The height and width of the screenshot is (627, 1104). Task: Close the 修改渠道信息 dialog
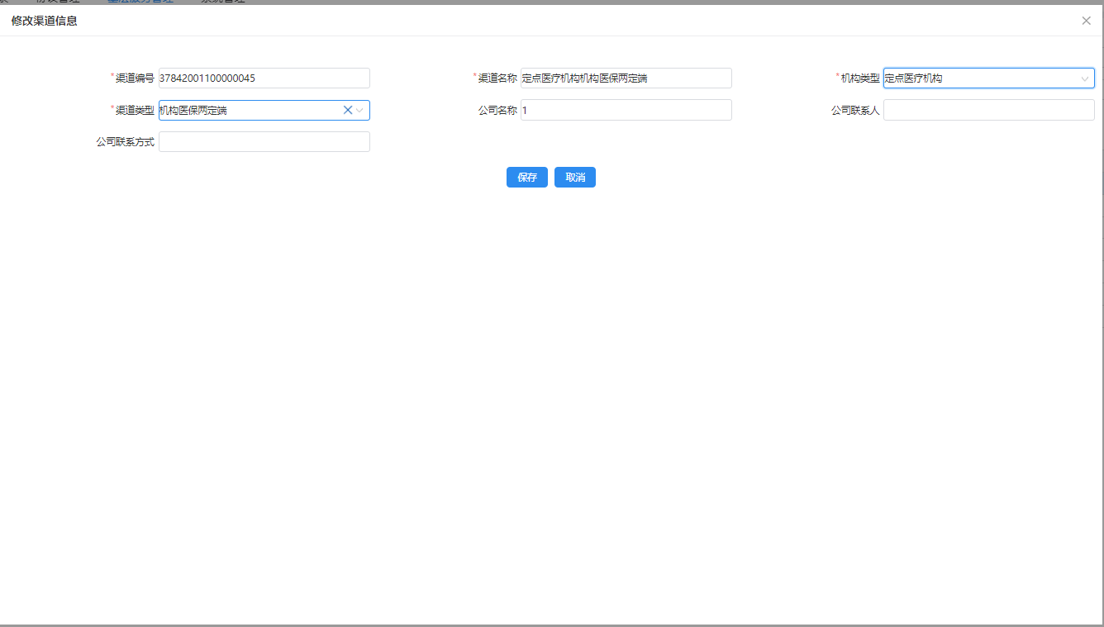tap(1086, 21)
